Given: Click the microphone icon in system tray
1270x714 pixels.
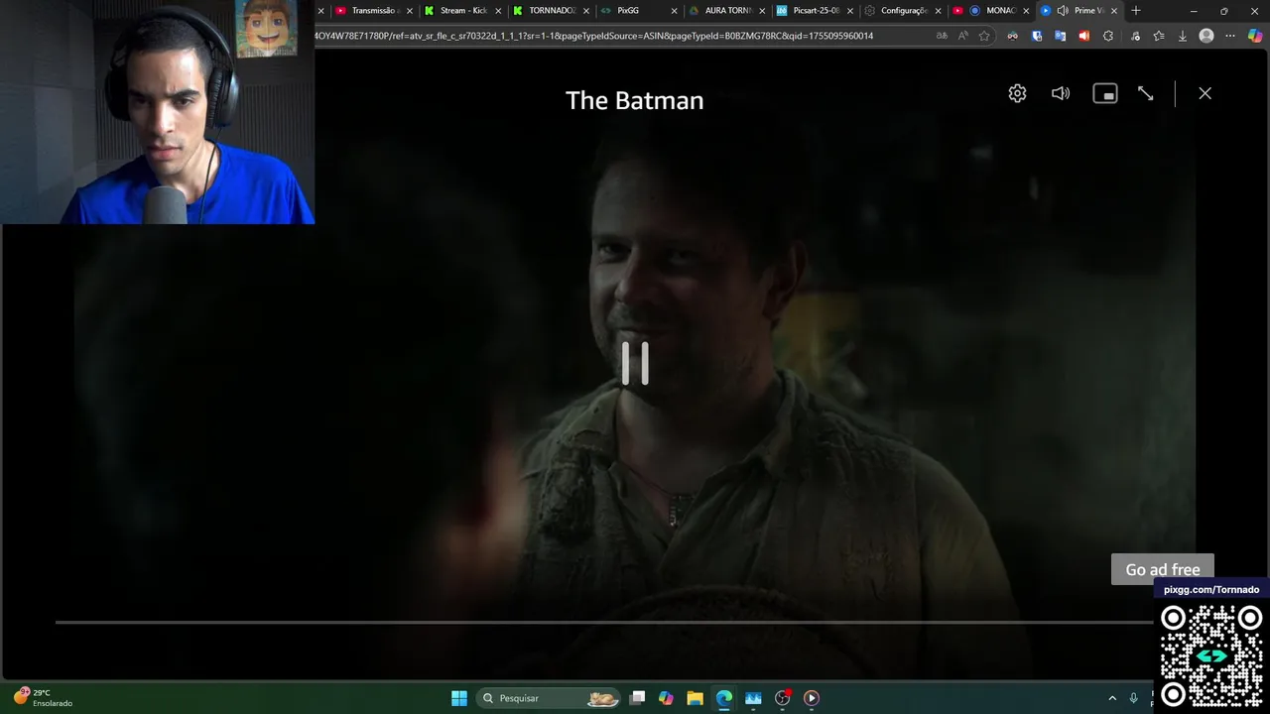Looking at the screenshot, I should [x=1133, y=698].
